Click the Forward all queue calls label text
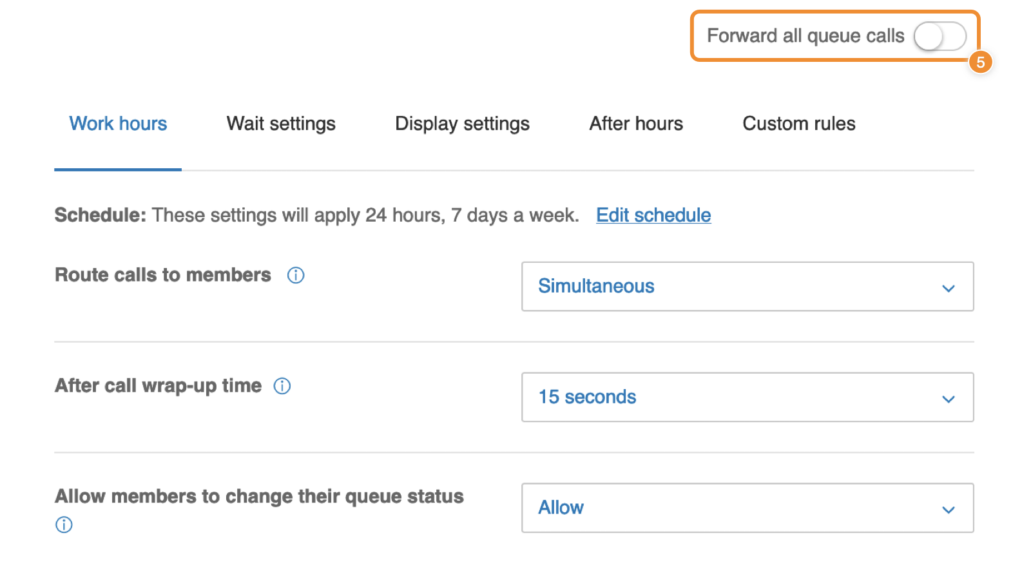The width and height of the screenshot is (1031, 567). coord(805,36)
